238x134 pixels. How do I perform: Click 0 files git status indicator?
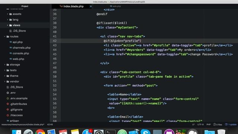coord(218,125)
